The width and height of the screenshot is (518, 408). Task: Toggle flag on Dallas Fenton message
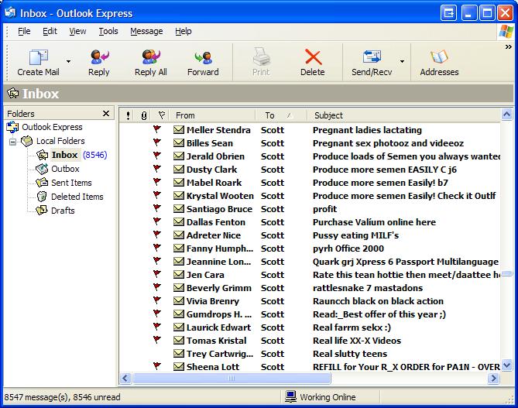(157, 221)
